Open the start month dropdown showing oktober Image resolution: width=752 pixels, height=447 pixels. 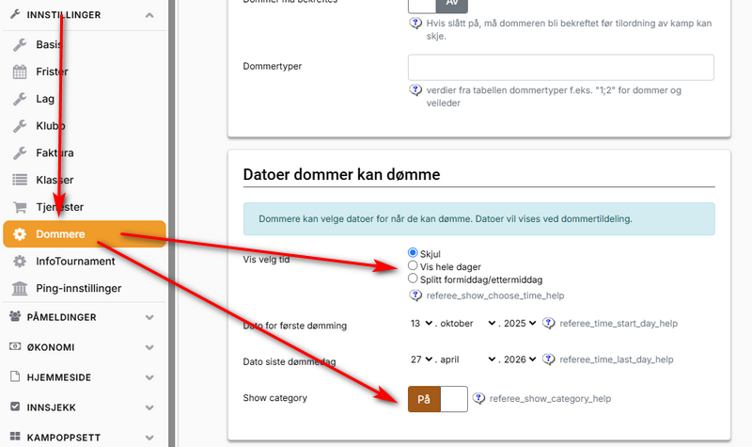tap(467, 323)
